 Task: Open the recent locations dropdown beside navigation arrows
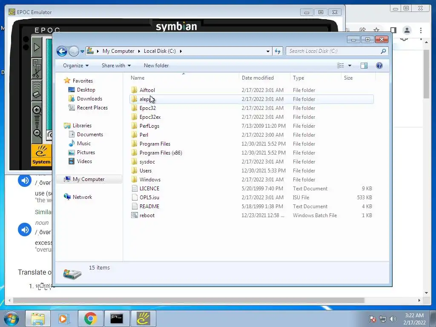(82, 52)
